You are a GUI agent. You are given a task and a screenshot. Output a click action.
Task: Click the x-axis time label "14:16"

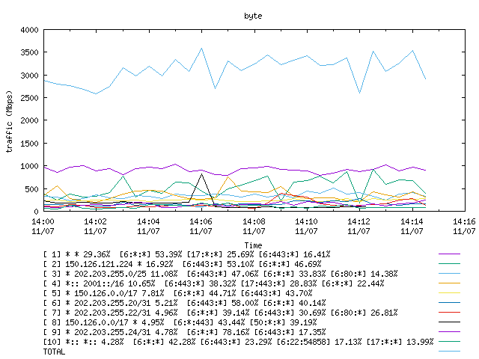pyautogui.click(x=464, y=221)
